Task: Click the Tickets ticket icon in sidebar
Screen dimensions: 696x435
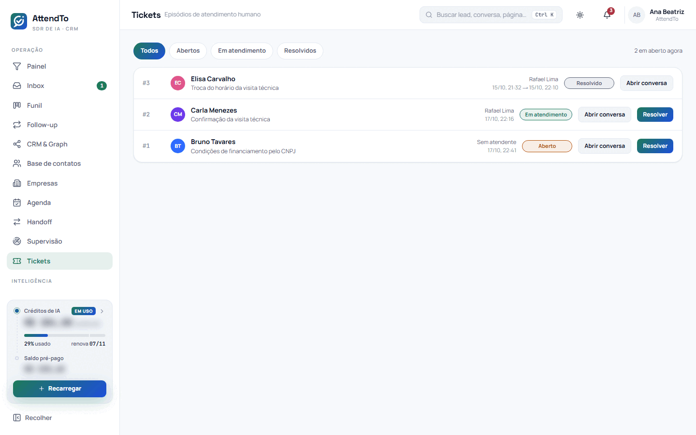Action: tap(17, 261)
